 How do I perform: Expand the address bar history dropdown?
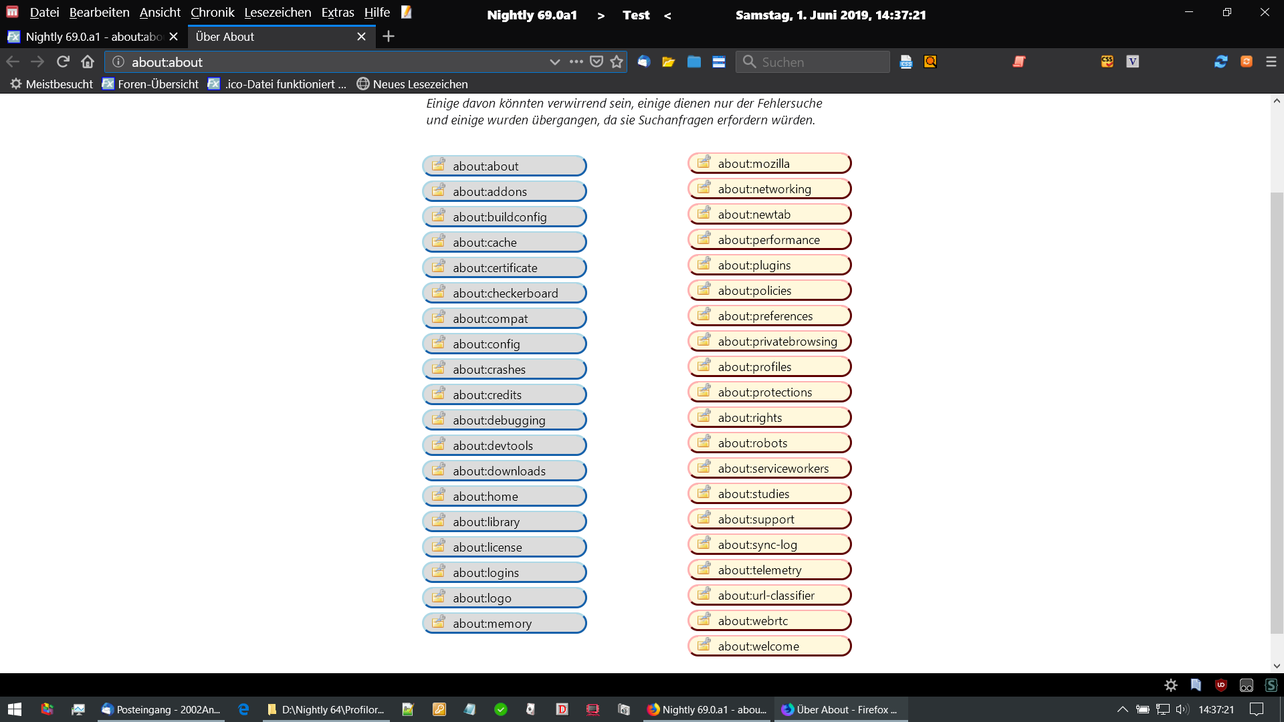tap(554, 62)
